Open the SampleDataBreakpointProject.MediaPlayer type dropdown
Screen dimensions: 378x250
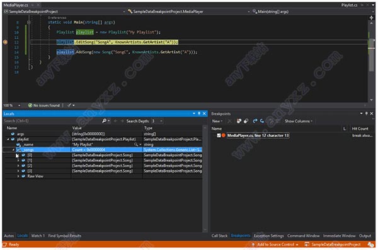tap(249, 11)
